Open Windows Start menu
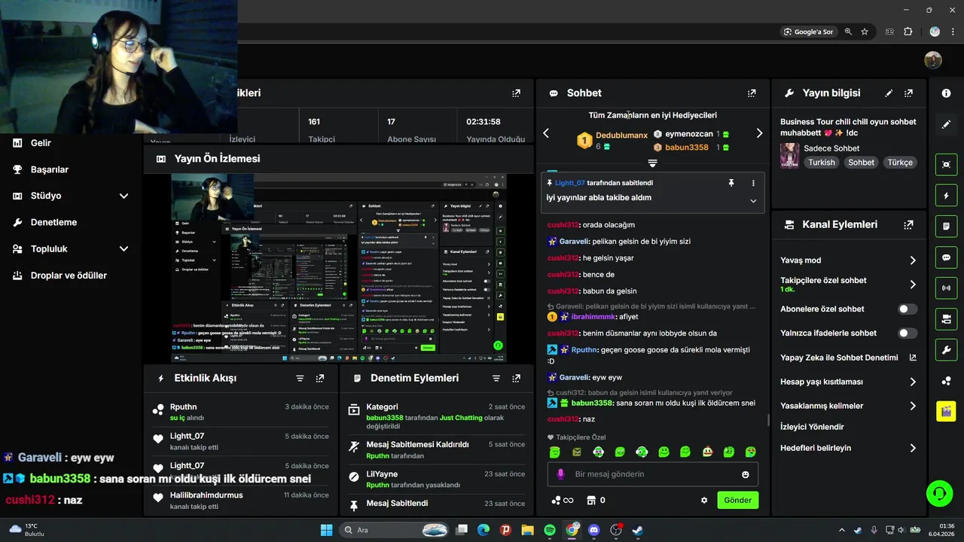 [326, 530]
